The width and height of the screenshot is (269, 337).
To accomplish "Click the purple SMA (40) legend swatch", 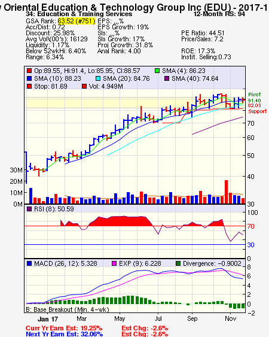I will tap(167, 78).
